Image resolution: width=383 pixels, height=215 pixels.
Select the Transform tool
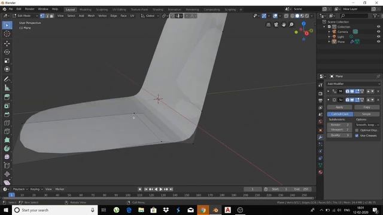(7, 69)
